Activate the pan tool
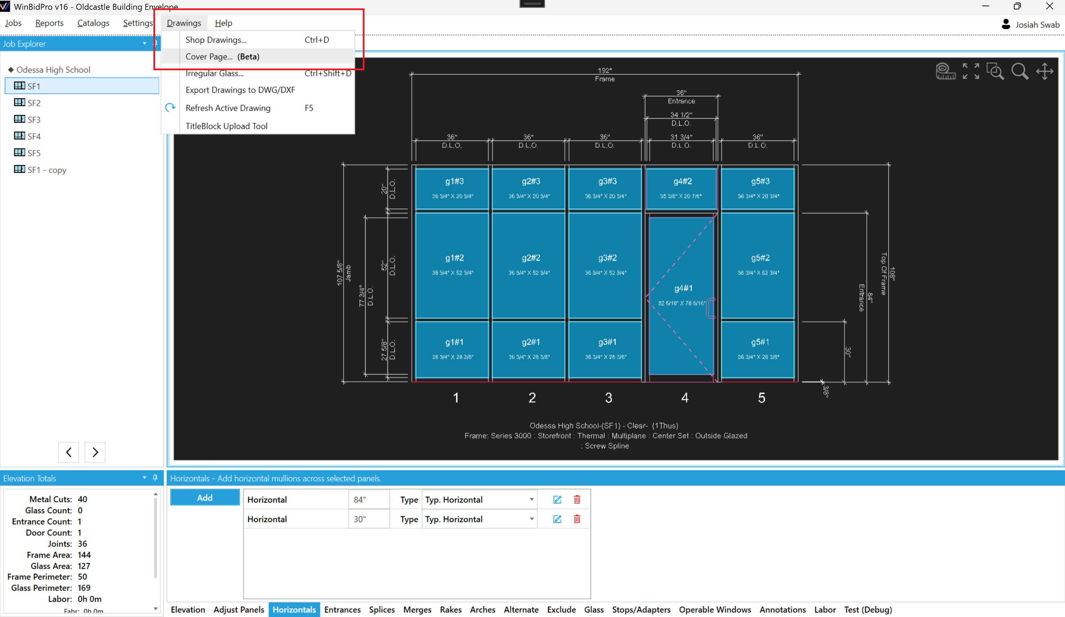 [x=1045, y=71]
